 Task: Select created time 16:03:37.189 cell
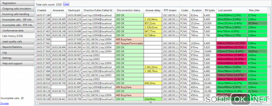(x=43, y=15)
